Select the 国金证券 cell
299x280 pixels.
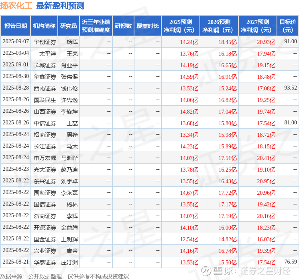click(x=45, y=239)
